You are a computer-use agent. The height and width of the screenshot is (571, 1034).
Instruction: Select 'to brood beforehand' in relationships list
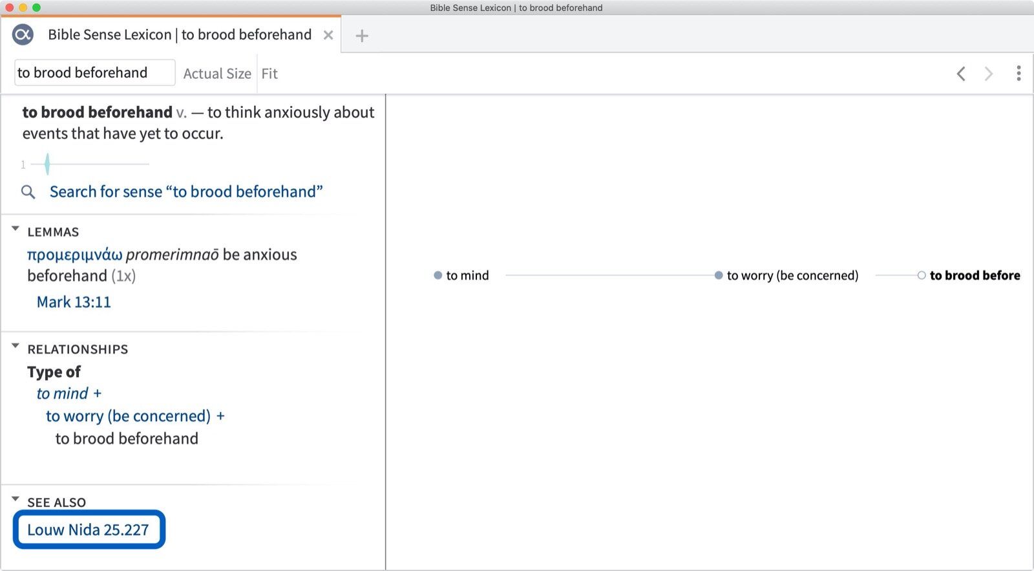pyautogui.click(x=127, y=438)
